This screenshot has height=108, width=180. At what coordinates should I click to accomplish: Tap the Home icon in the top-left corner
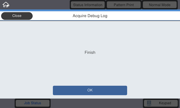coord(6,5)
